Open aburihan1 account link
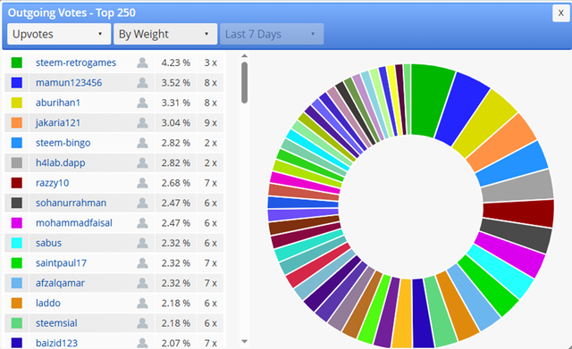Screen dimensions: 572x349 pyautogui.click(x=58, y=103)
